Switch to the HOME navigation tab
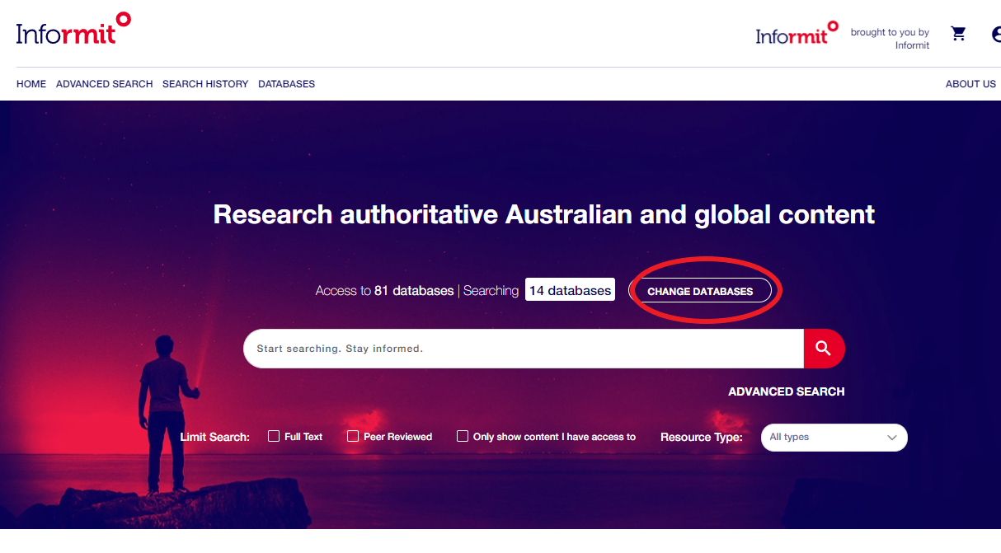Image resolution: width=1001 pixels, height=553 pixels. pos(31,83)
